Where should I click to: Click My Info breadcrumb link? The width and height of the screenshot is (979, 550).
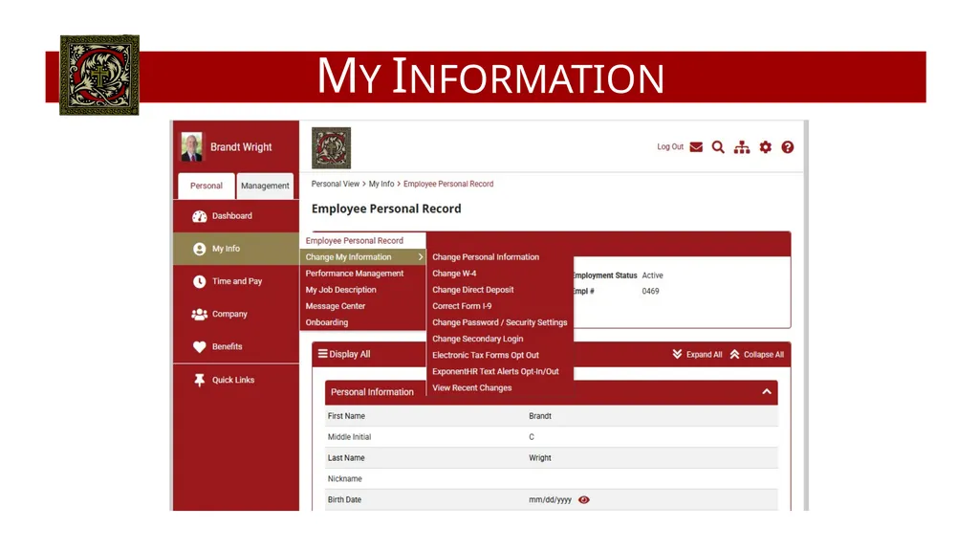[x=381, y=184]
